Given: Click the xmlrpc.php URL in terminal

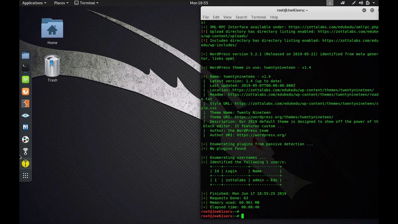Looking at the screenshot, I should (333, 27).
